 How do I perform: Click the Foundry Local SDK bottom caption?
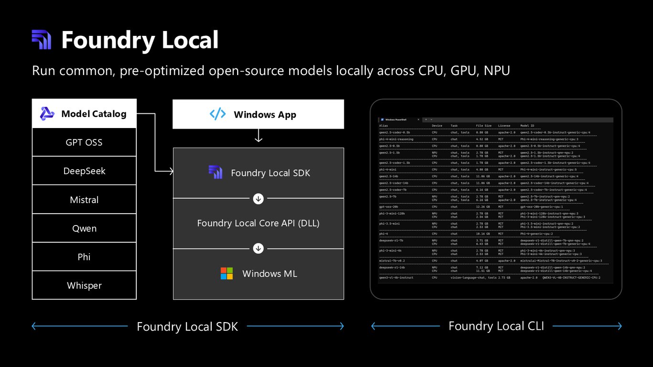coord(187,326)
